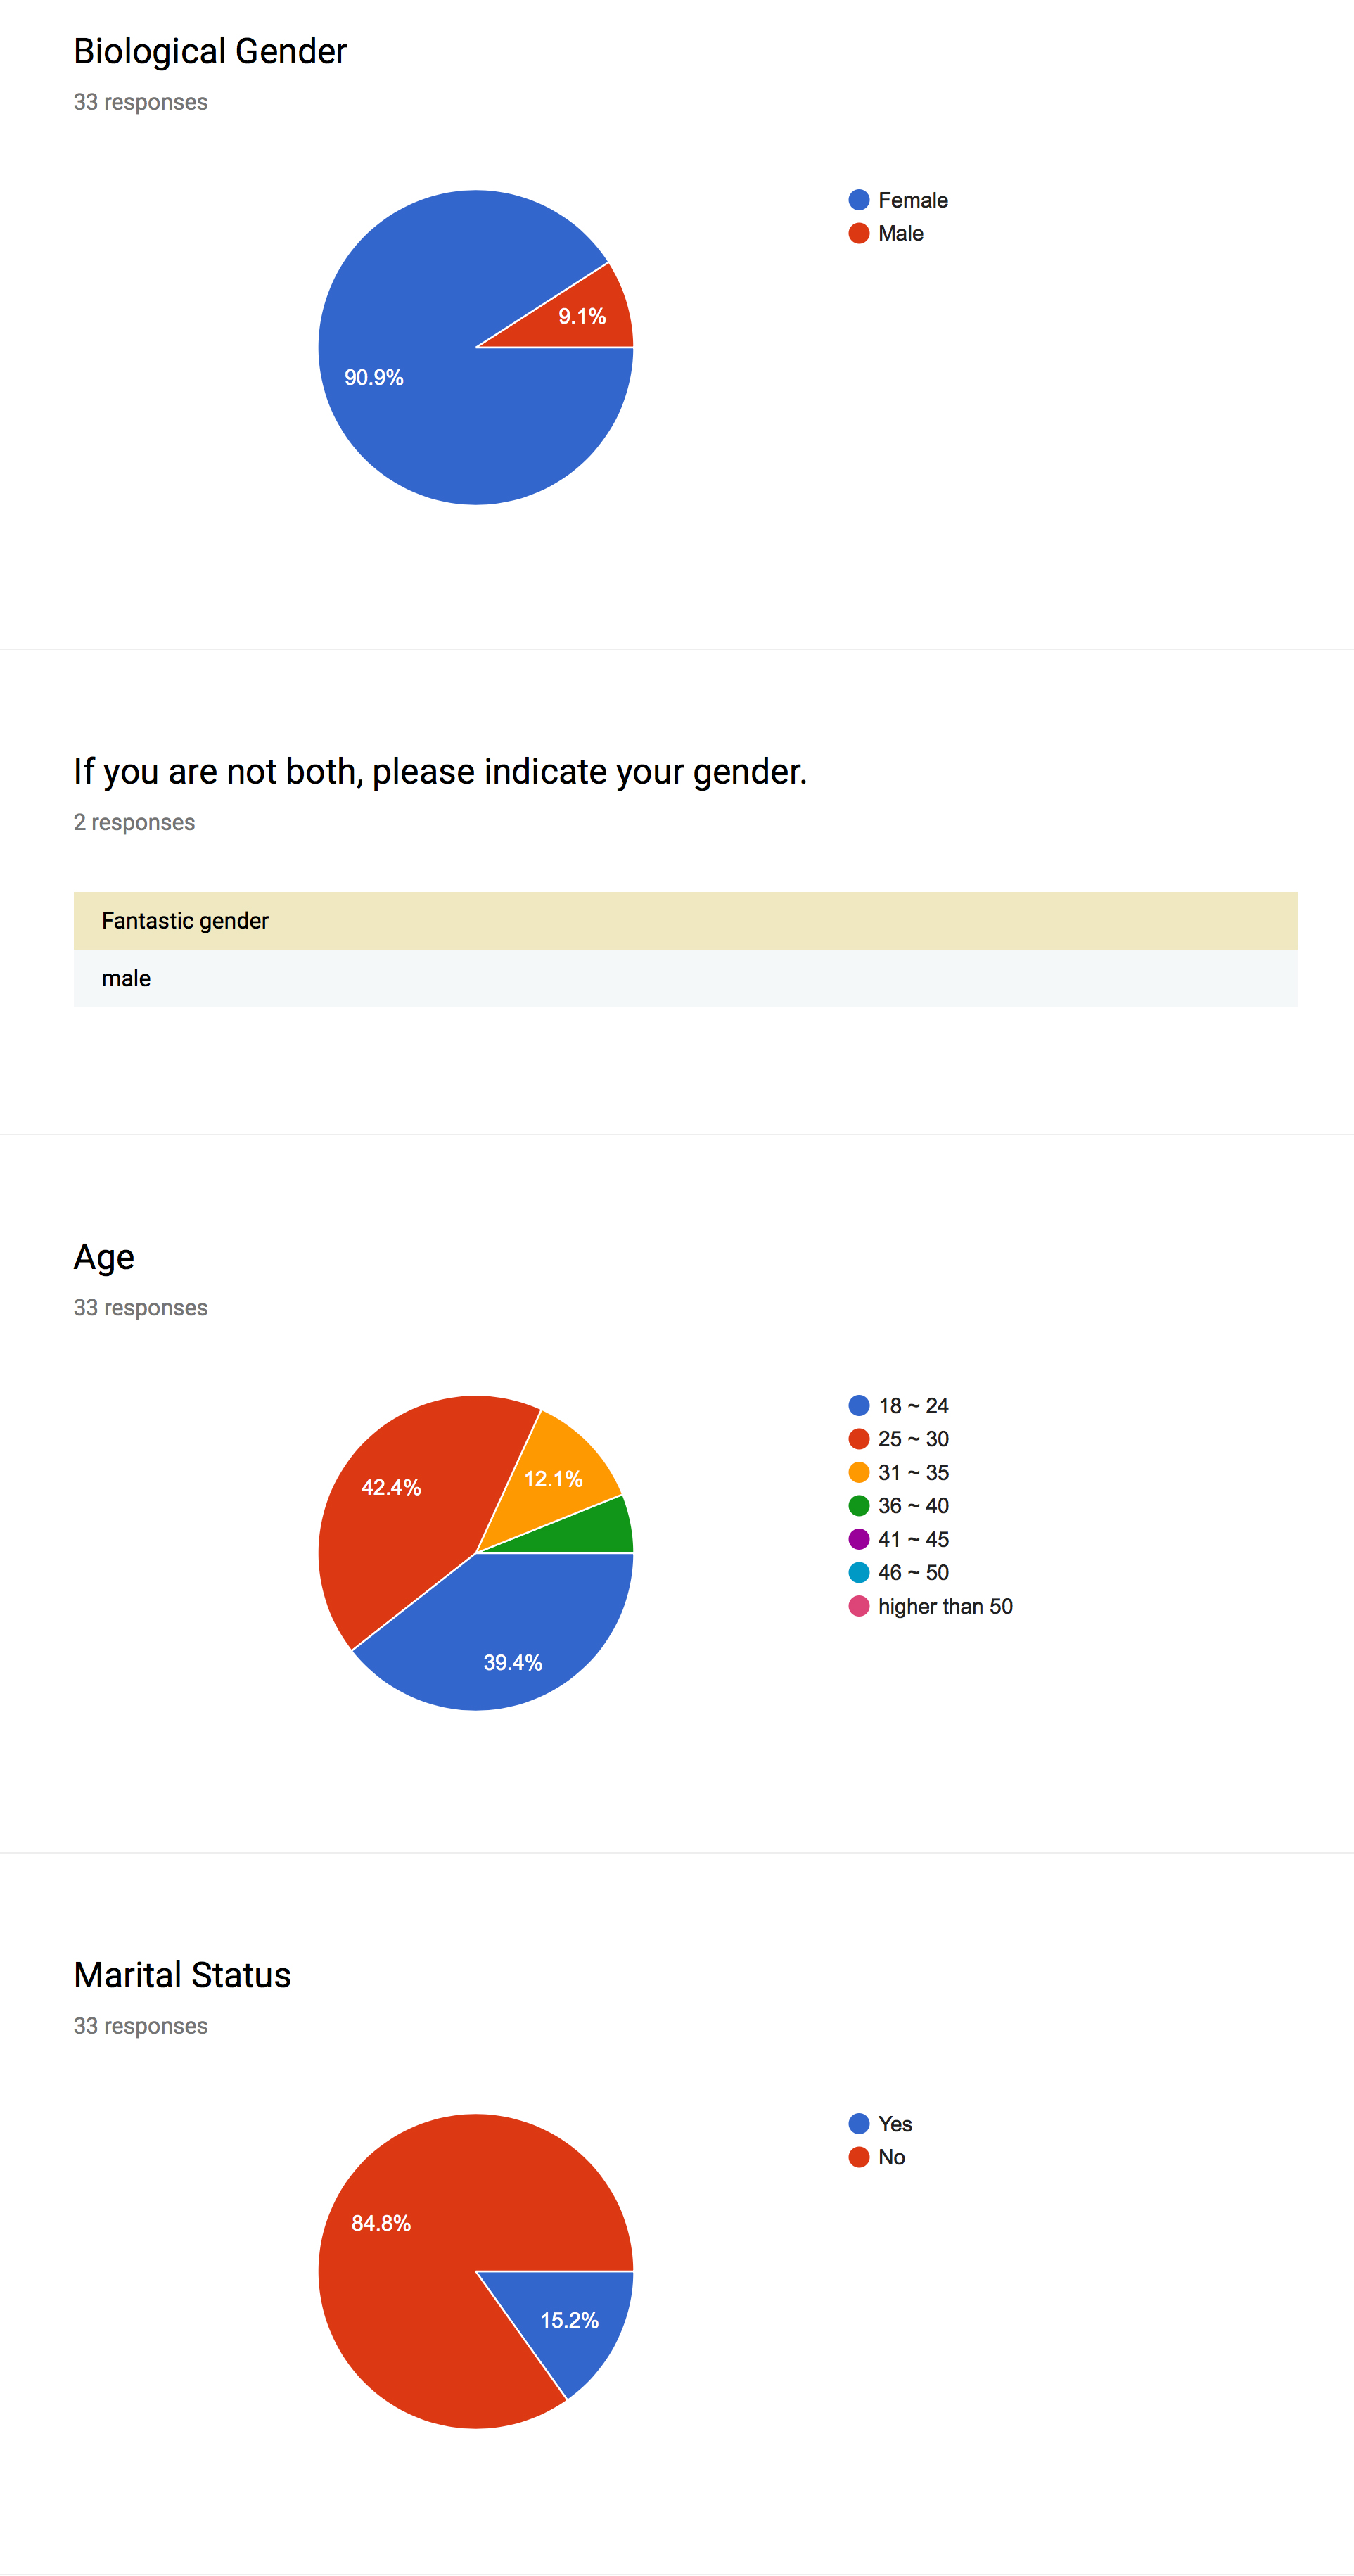Viewport: 1354px width, 2576px height.
Task: Click the Female legend color dot
Action: click(x=858, y=200)
